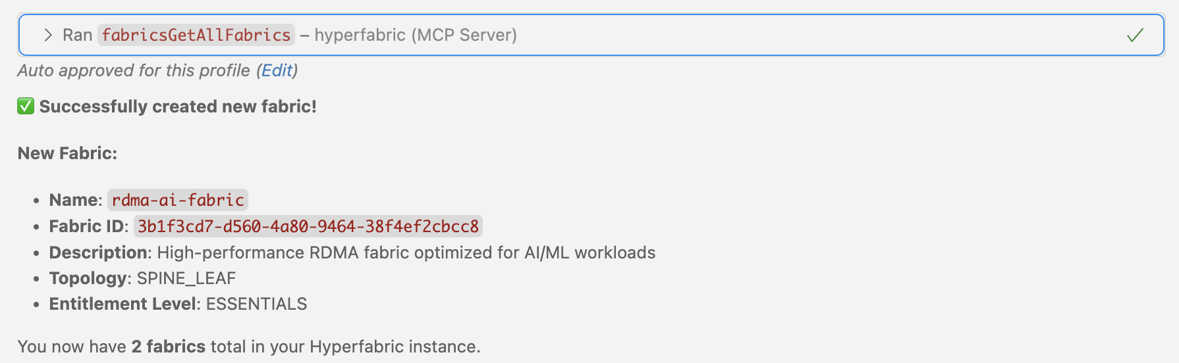Click the Fabric ID UUID value
This screenshot has width=1179, height=363.
(308, 226)
